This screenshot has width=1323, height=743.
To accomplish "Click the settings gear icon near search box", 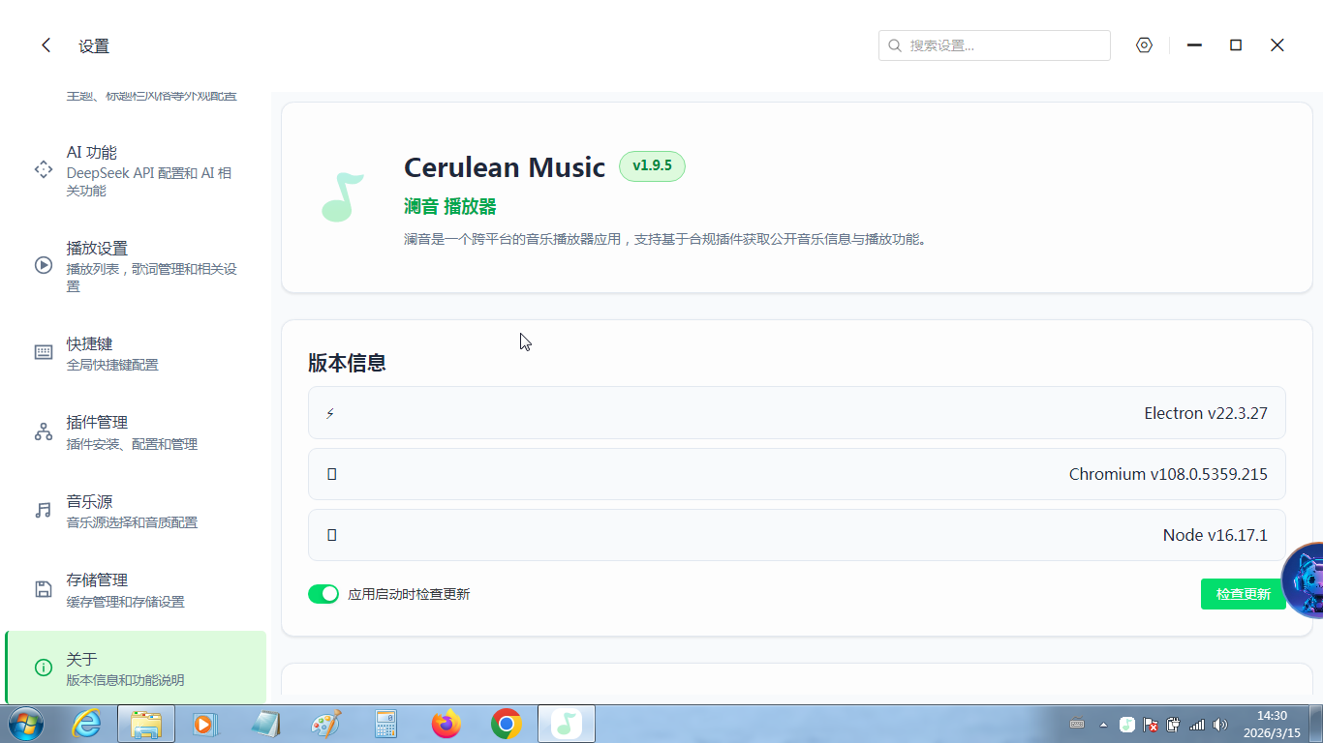I will click(x=1144, y=45).
